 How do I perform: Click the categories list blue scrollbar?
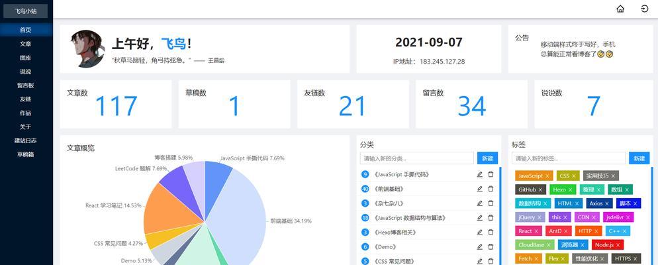pos(500,215)
